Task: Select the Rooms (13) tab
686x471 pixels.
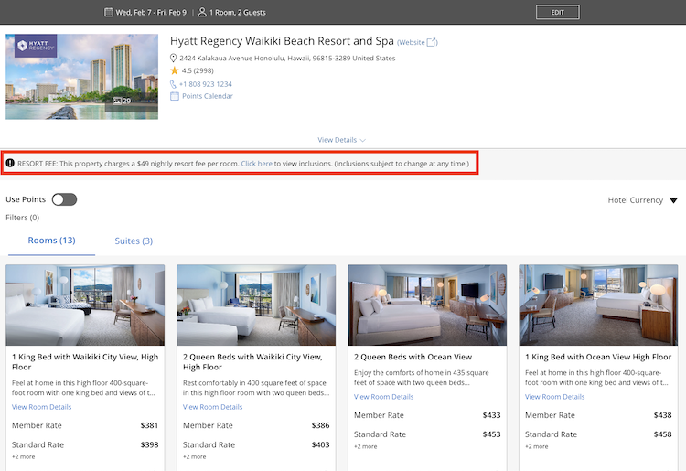Action: click(x=51, y=241)
